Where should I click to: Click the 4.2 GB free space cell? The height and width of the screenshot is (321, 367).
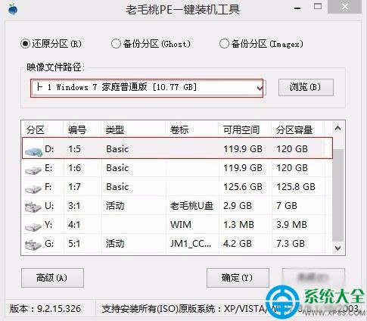tap(238, 244)
